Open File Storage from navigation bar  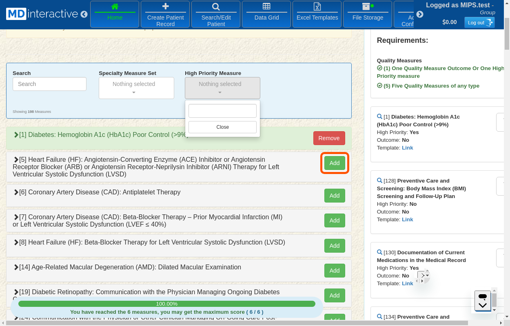click(x=368, y=14)
